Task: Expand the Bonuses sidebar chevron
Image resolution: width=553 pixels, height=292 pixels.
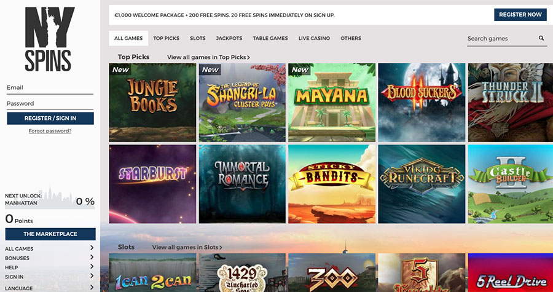Action: (92, 257)
